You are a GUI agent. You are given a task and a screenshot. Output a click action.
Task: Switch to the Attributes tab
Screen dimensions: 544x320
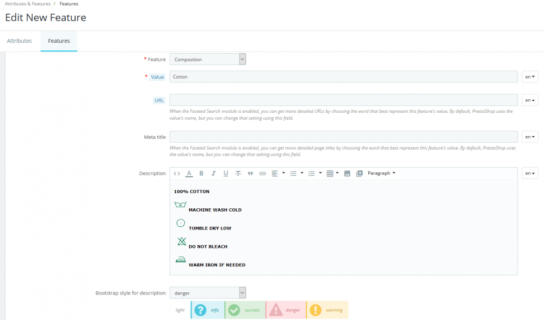[x=20, y=41]
